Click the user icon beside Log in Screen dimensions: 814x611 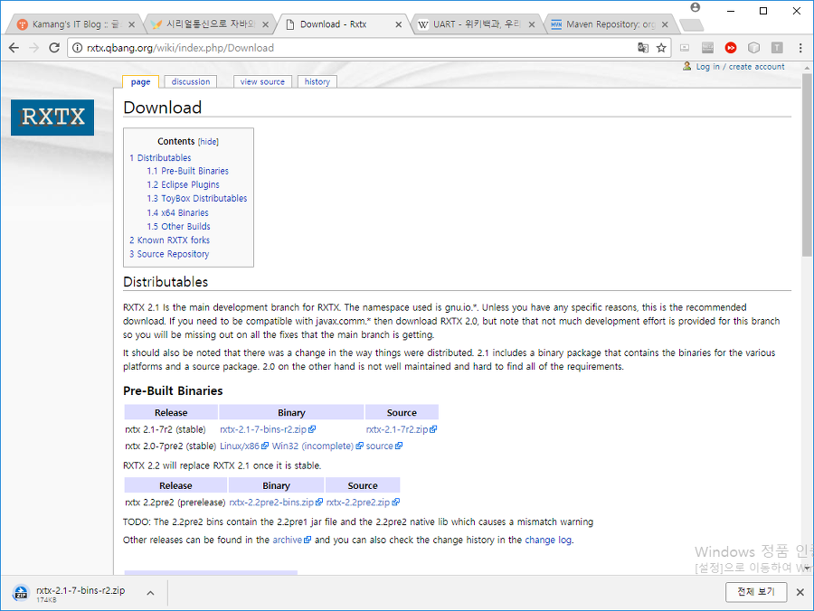pos(686,66)
